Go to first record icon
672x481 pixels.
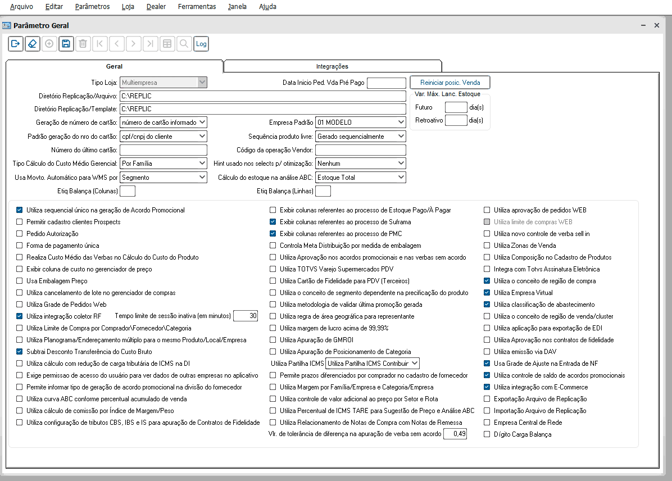pyautogui.click(x=100, y=44)
